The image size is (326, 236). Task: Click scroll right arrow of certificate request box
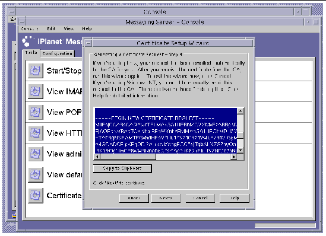[234, 157]
